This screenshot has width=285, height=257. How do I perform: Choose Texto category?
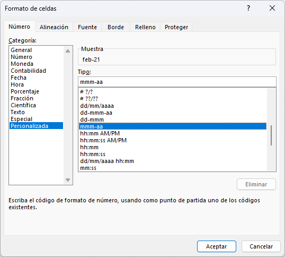(x=36, y=112)
